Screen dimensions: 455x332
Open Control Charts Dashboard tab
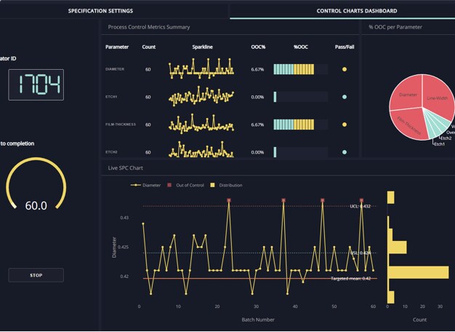pos(357,11)
